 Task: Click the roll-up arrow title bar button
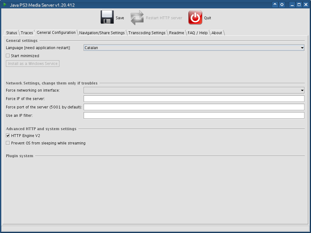pyautogui.click(x=275, y=4)
